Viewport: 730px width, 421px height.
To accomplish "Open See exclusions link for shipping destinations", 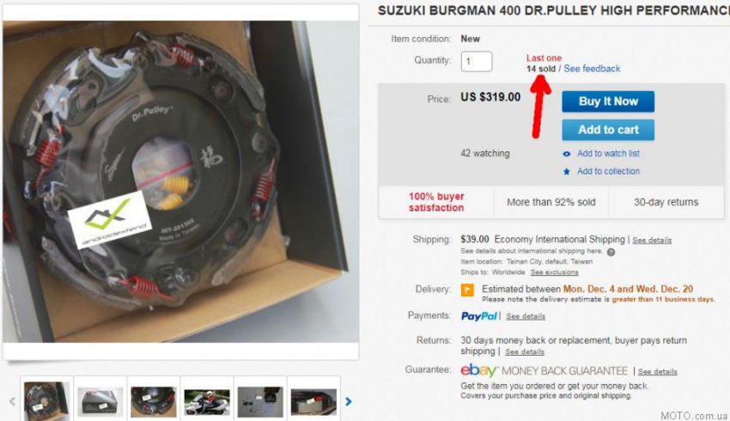I will point(554,272).
